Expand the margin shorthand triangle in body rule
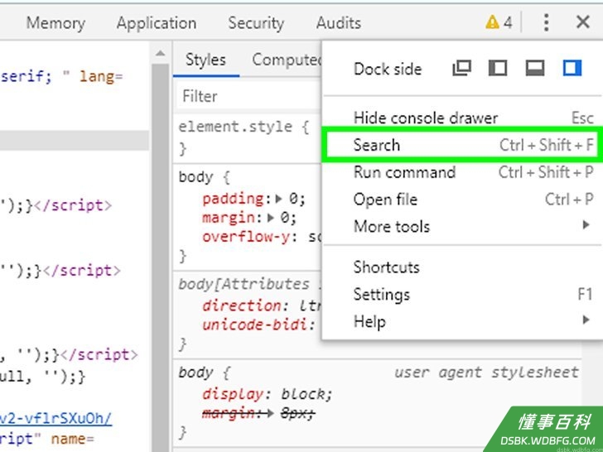The height and width of the screenshot is (452, 603). click(271, 219)
